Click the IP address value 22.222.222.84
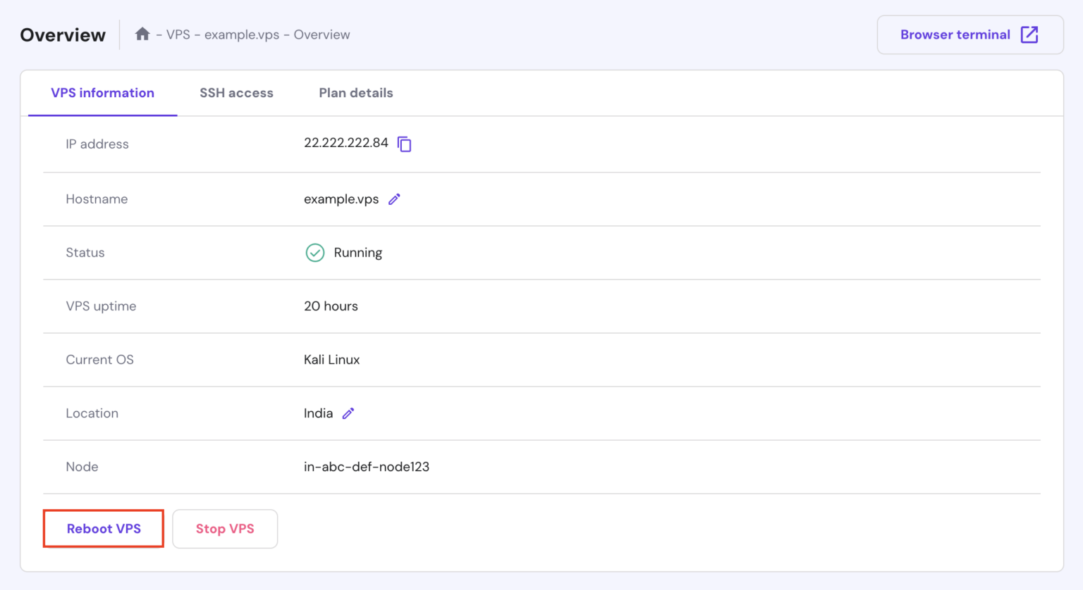The image size is (1083, 590). click(345, 143)
